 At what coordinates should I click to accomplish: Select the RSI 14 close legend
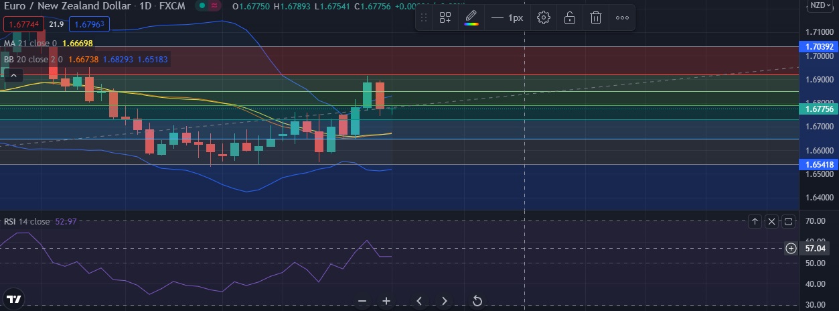27,221
